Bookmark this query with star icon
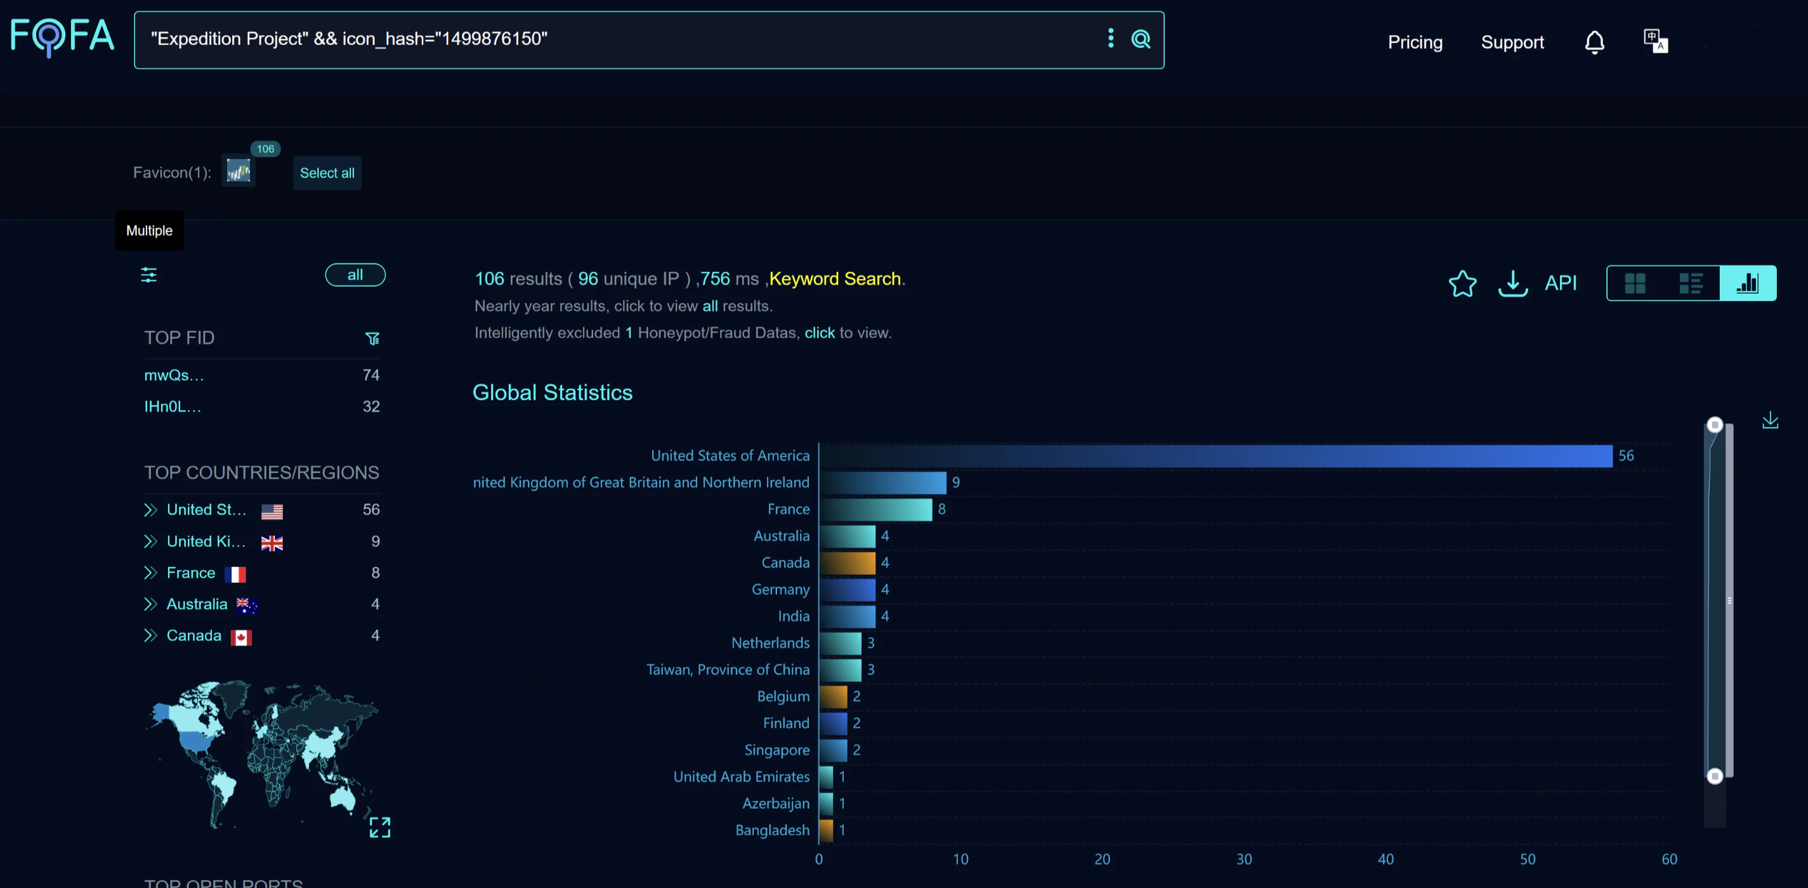 click(1463, 284)
